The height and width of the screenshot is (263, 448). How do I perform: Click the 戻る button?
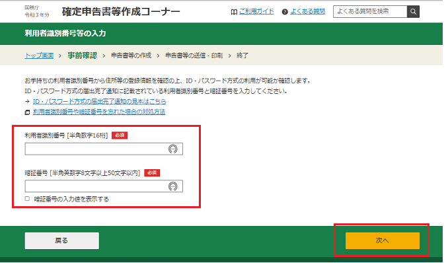click(x=61, y=241)
